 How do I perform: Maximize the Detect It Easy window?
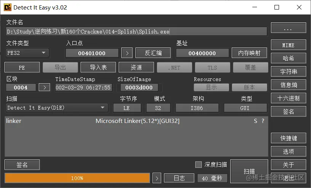(x=277, y=7)
